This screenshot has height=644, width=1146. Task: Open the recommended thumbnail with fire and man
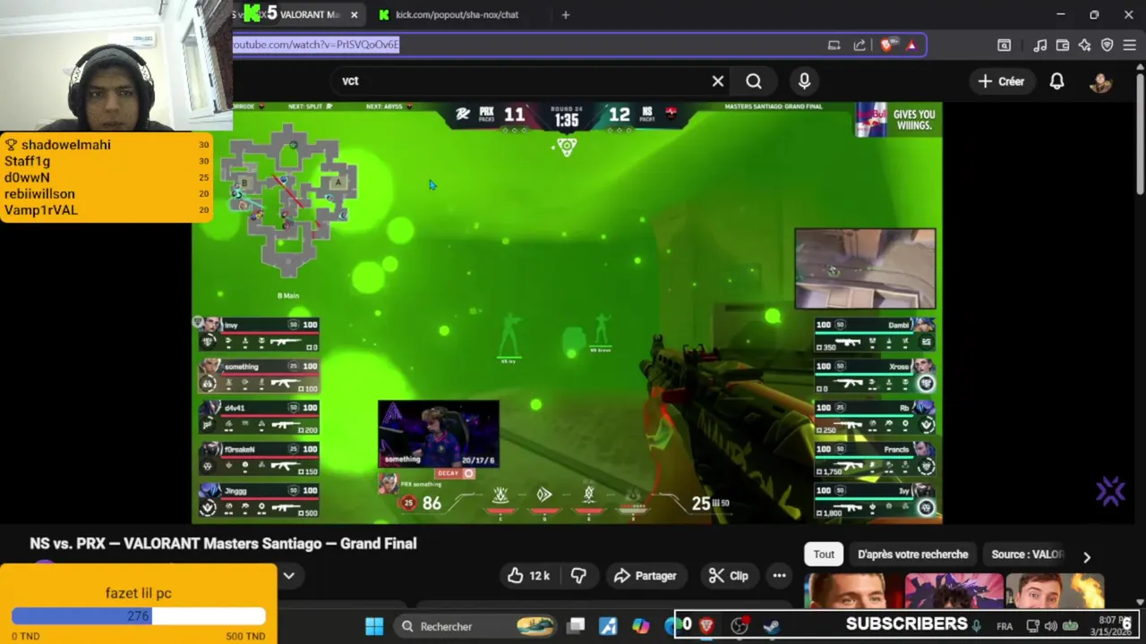(1055, 591)
